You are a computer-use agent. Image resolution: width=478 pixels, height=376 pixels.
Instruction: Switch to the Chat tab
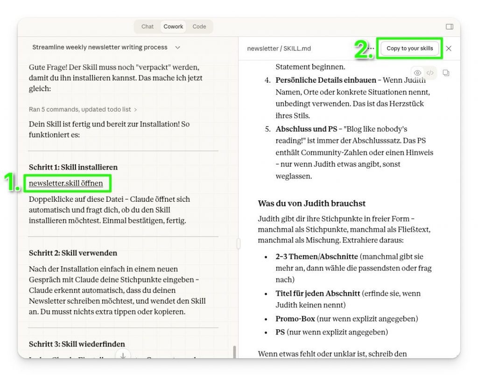click(148, 27)
